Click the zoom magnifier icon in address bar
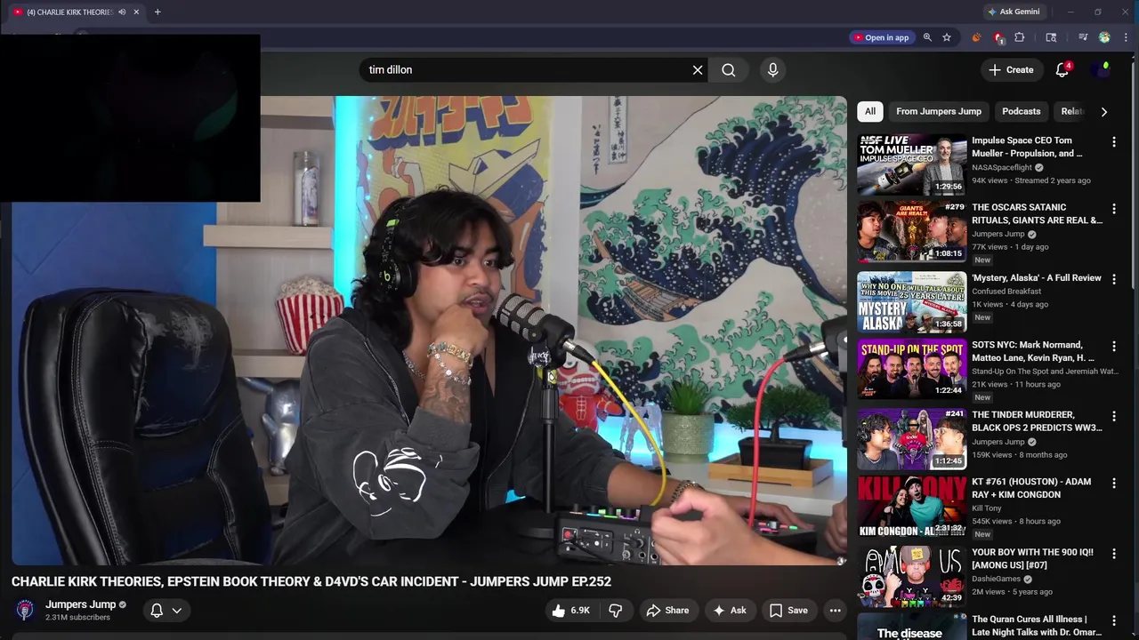Screen dimensions: 1139x640 point(927,37)
